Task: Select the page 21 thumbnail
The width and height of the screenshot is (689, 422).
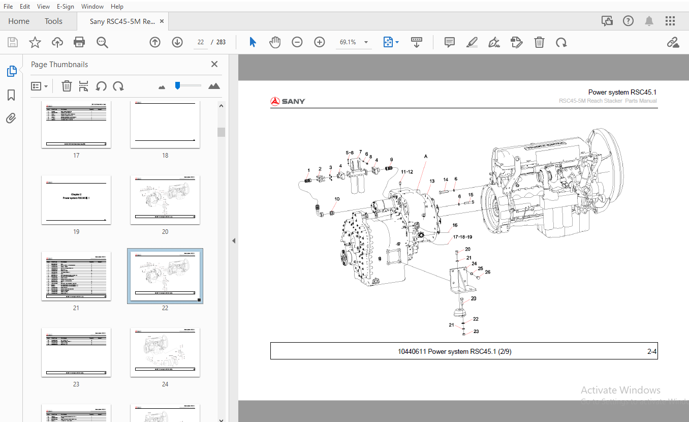Action: [76, 276]
